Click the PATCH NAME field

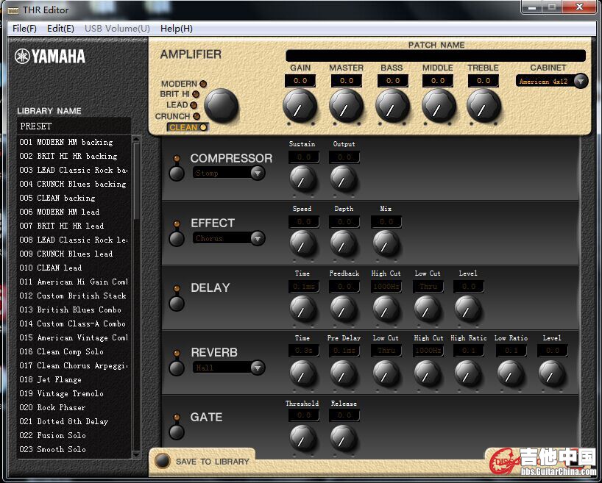point(436,56)
